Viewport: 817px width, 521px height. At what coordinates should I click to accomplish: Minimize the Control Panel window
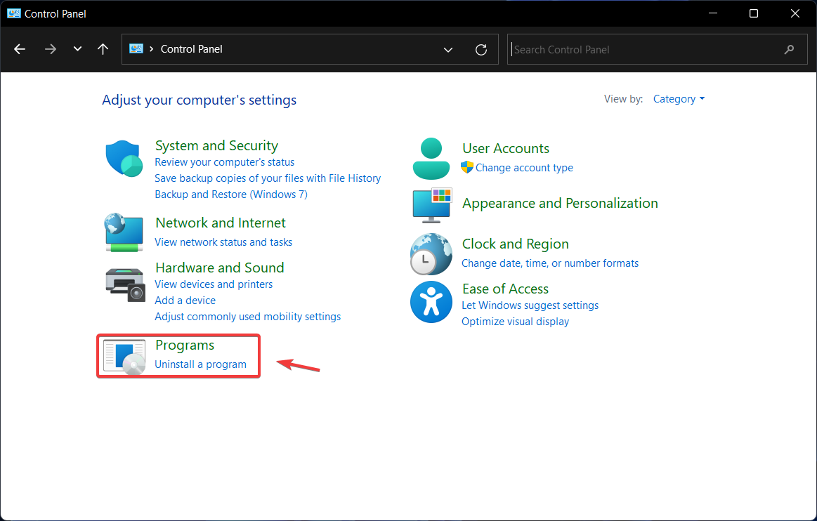713,13
